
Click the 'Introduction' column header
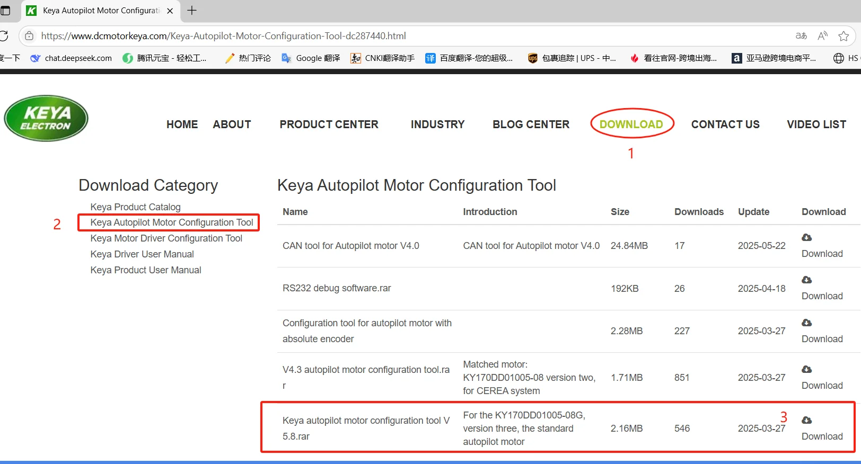click(x=490, y=212)
